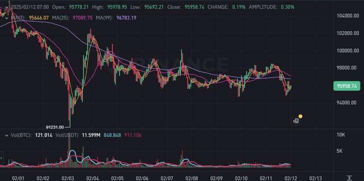This screenshot has width=364, height=181.
Task: Click the 02/11 date on time axis
Action: tap(266, 178)
